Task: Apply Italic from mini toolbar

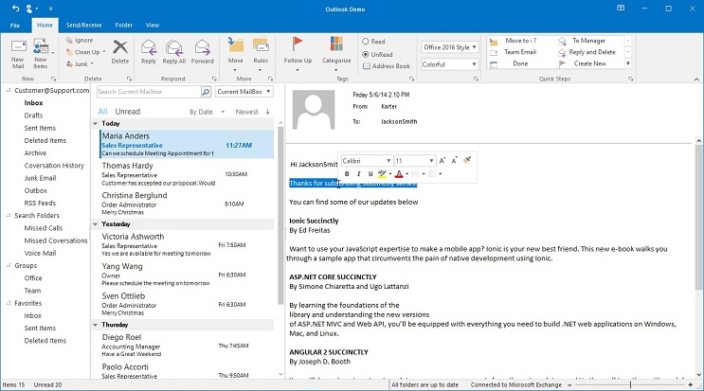Action: coord(358,173)
